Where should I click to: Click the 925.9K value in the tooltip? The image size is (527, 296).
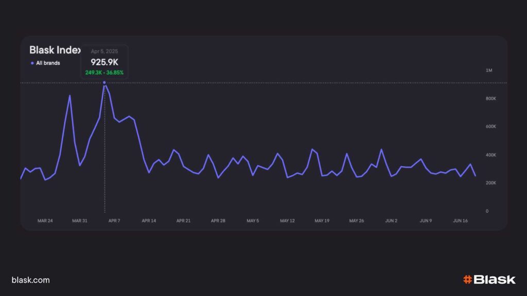pyautogui.click(x=104, y=62)
